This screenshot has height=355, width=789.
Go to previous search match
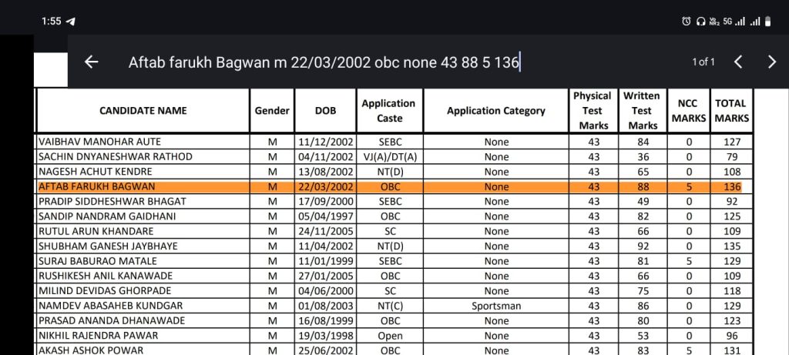pos(737,62)
